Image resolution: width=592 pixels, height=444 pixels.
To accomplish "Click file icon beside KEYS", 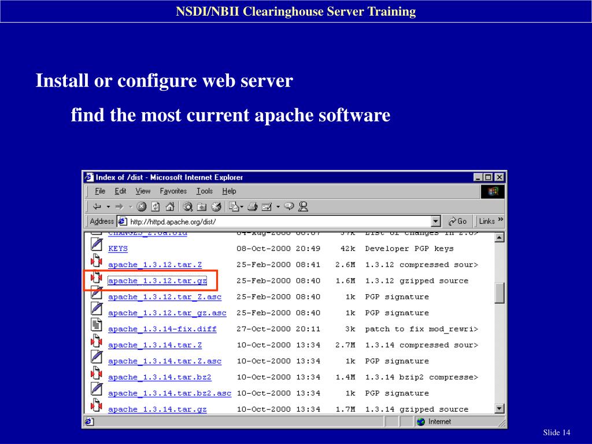I will (x=97, y=245).
